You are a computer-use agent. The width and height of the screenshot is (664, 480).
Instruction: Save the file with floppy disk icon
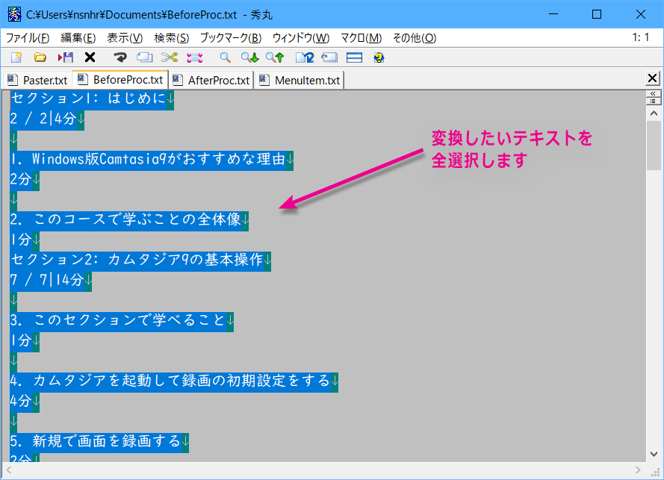pyautogui.click(x=66, y=57)
